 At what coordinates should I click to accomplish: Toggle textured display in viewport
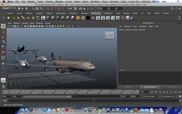[55, 26]
